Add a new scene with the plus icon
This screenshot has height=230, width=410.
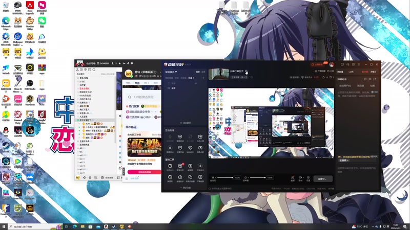tap(203, 78)
